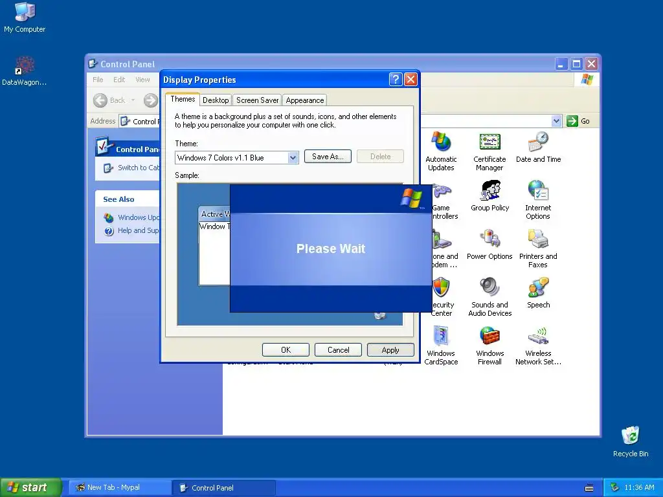Click OK in Display Properties
Image resolution: width=663 pixels, height=497 pixels.
click(286, 350)
